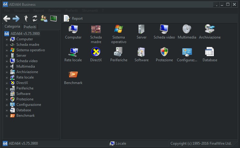Viewport: 240px width, 148px height.
Task: Click the AIDA64 logo in the title bar
Action: point(5,4)
